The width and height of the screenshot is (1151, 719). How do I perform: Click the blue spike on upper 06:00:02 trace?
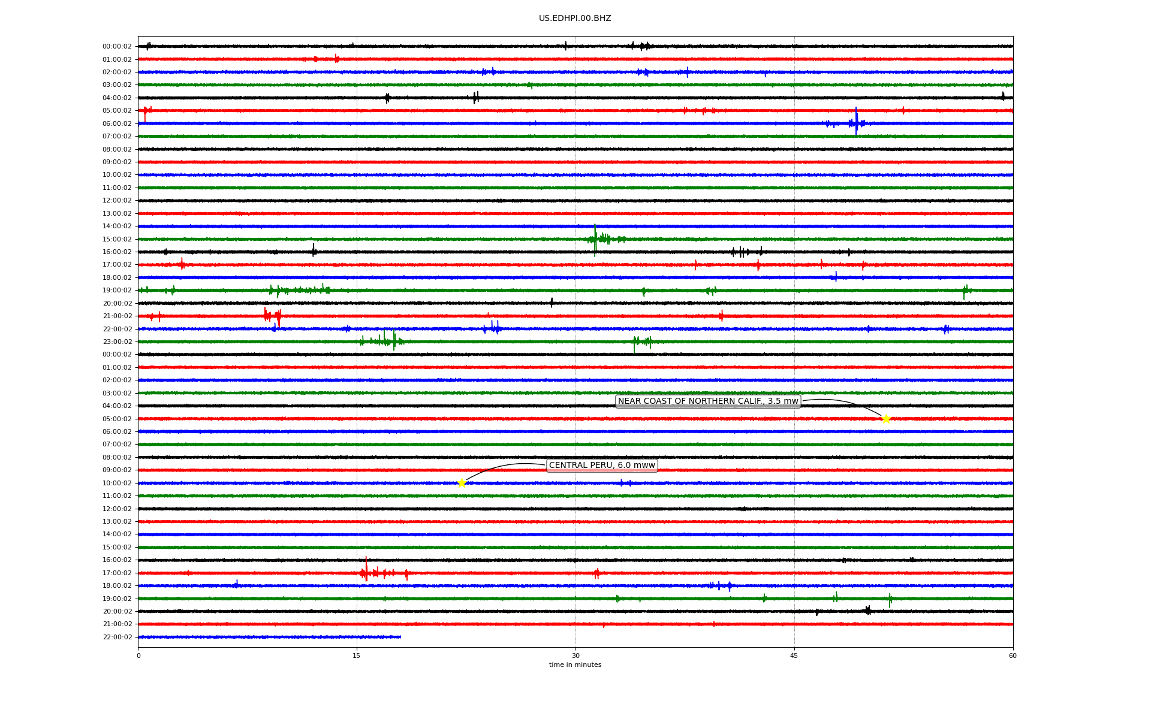pos(856,122)
